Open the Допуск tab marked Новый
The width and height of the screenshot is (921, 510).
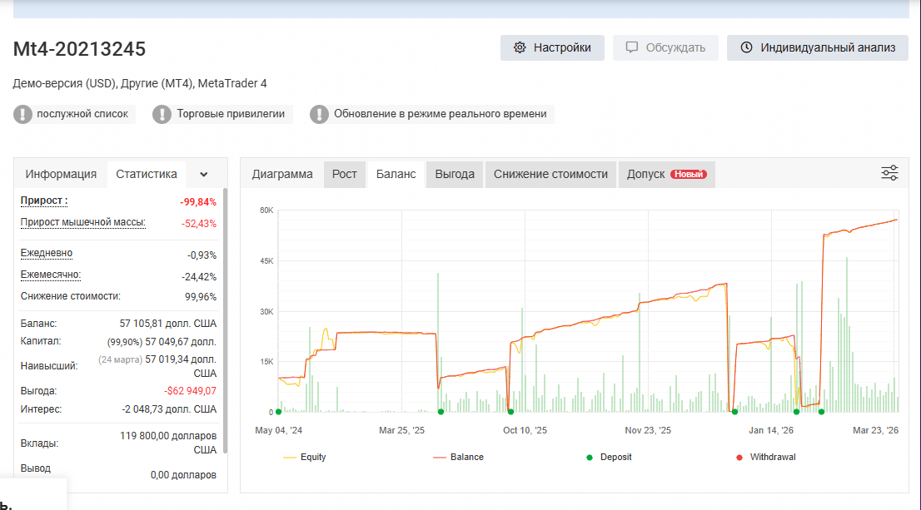pos(667,175)
